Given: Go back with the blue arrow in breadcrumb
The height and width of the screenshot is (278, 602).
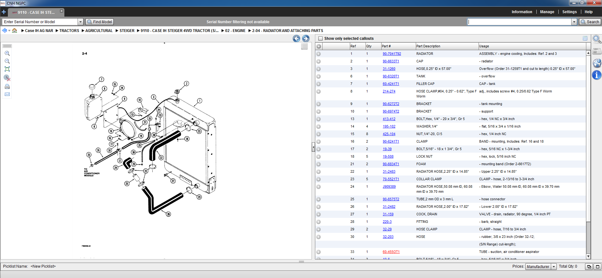Looking at the screenshot, I should [4, 30].
